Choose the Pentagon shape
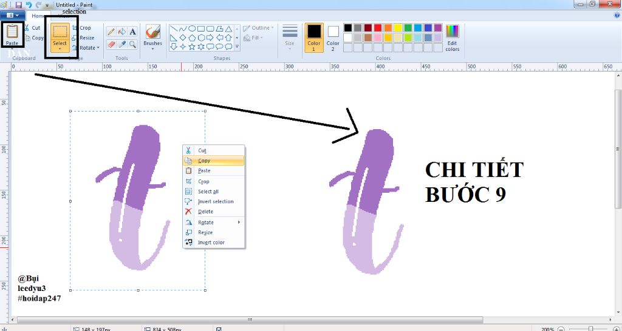 (191, 38)
